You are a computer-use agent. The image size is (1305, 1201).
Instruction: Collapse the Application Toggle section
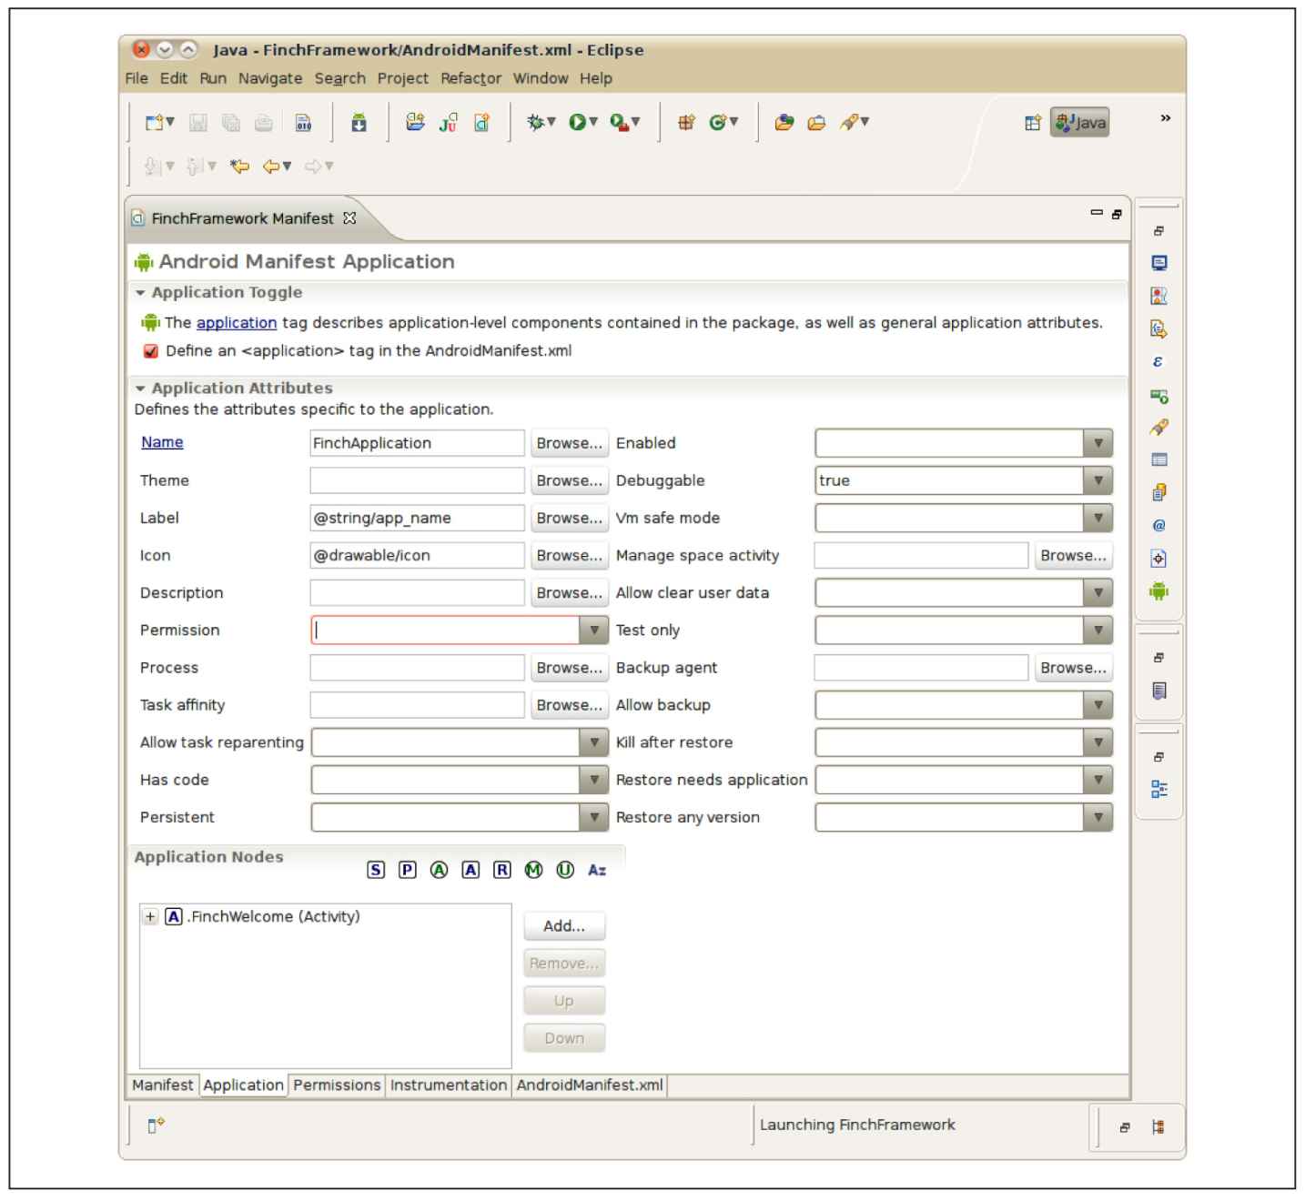pos(140,293)
